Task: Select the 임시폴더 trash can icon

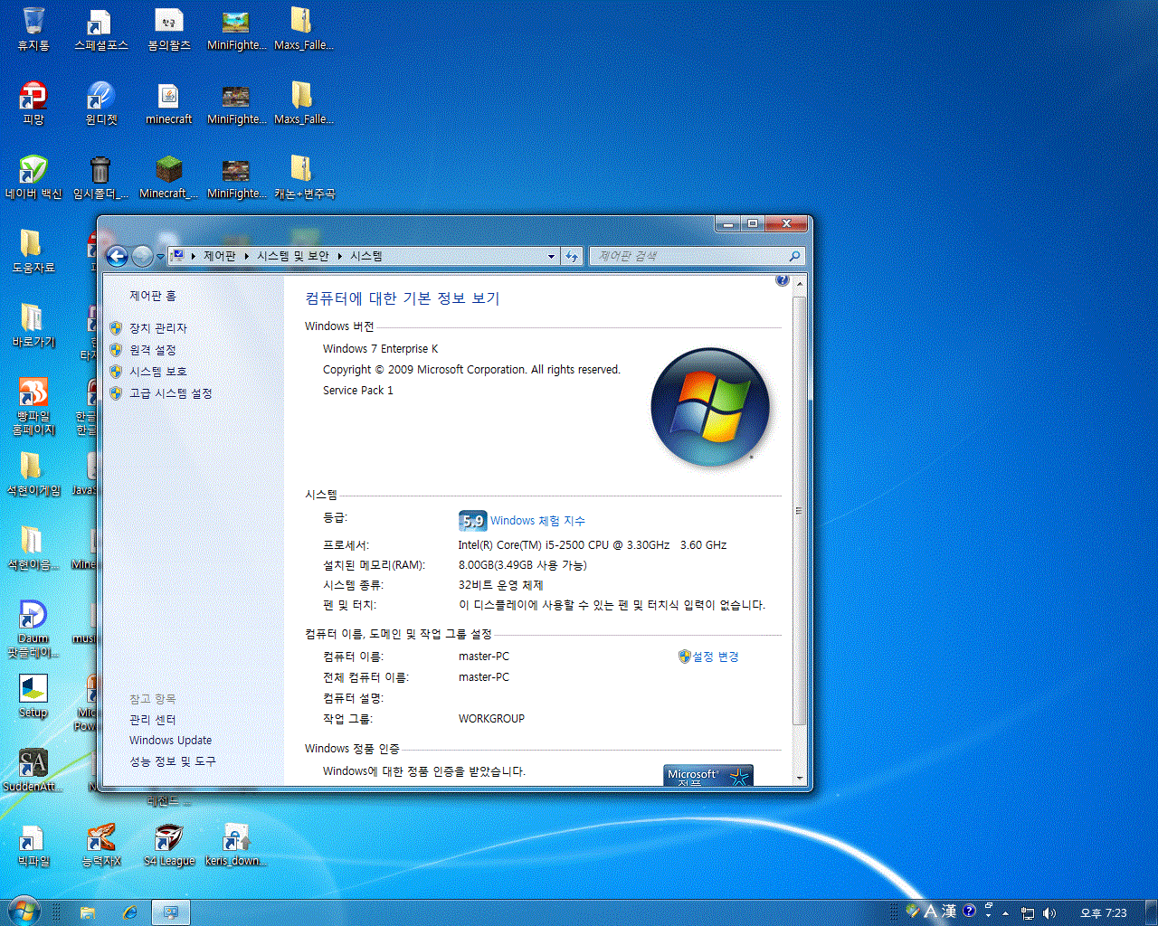Action: (x=100, y=177)
